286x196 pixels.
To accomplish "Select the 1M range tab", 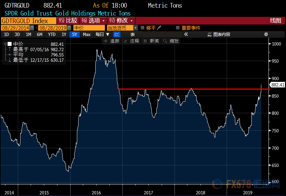I will [x=28, y=34].
